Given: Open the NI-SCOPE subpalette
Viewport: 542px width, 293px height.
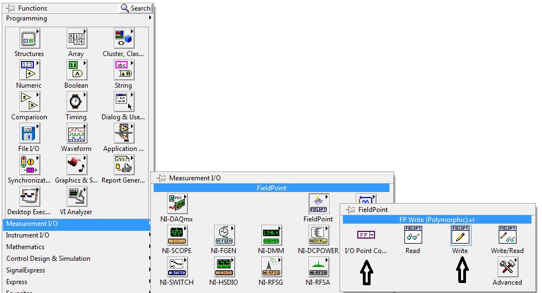Looking at the screenshot, I should [x=177, y=236].
